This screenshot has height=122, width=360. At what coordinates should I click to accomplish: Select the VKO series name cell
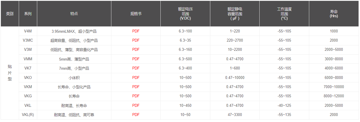pos(28,78)
